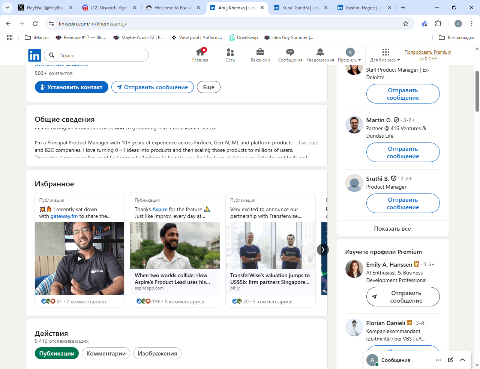Open the Сообщения messaging nav icon
480x369 pixels.
point(290,55)
